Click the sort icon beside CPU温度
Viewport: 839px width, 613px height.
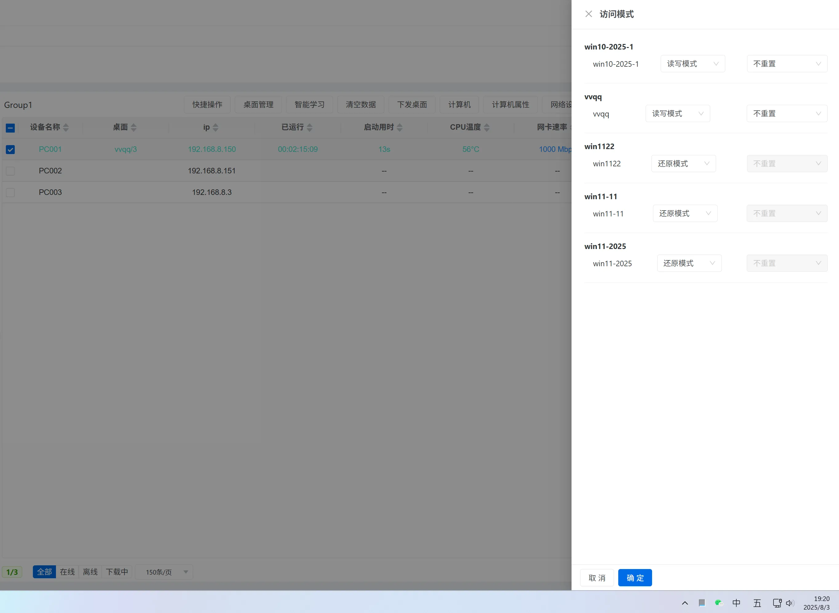coord(486,127)
